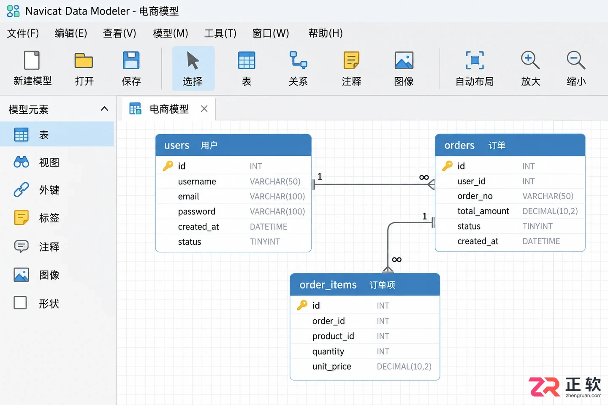
Task: Click quantity field in order_items
Action: [365, 351]
